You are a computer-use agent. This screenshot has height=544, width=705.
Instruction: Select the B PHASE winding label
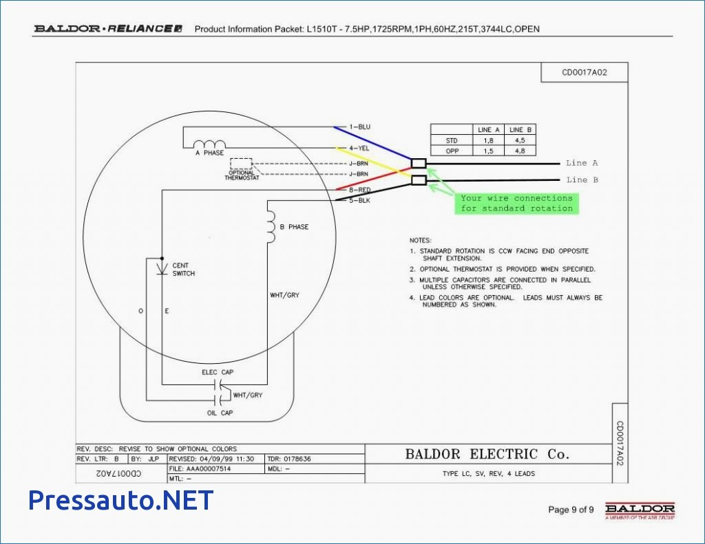[294, 227]
